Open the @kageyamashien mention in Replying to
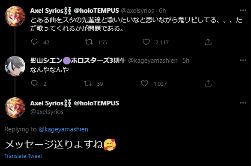 (63, 129)
